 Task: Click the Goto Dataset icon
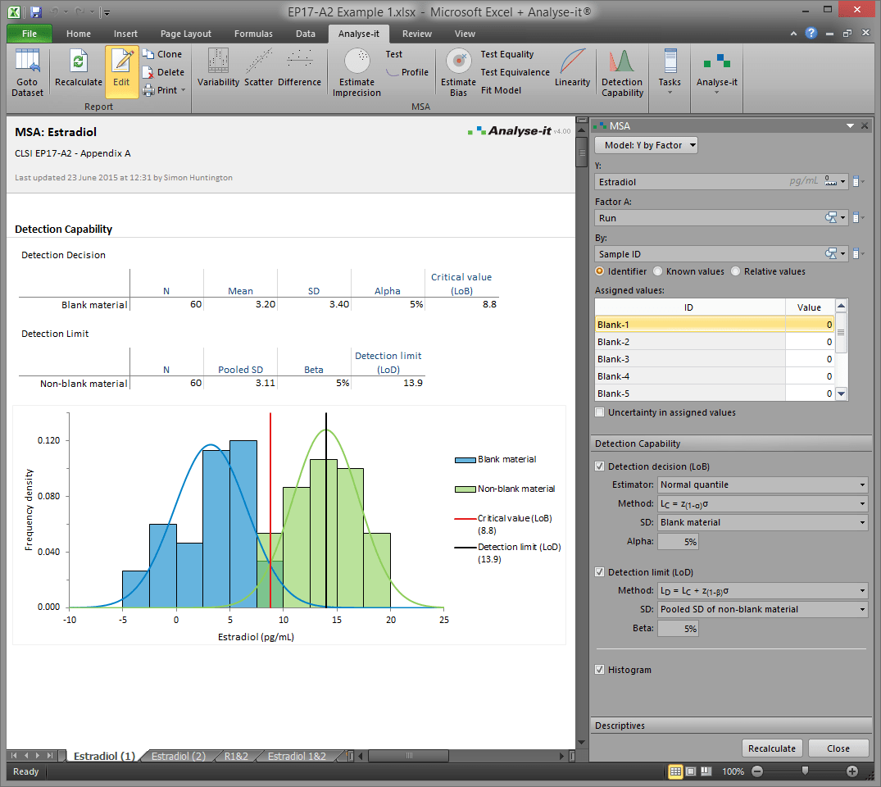(28, 72)
